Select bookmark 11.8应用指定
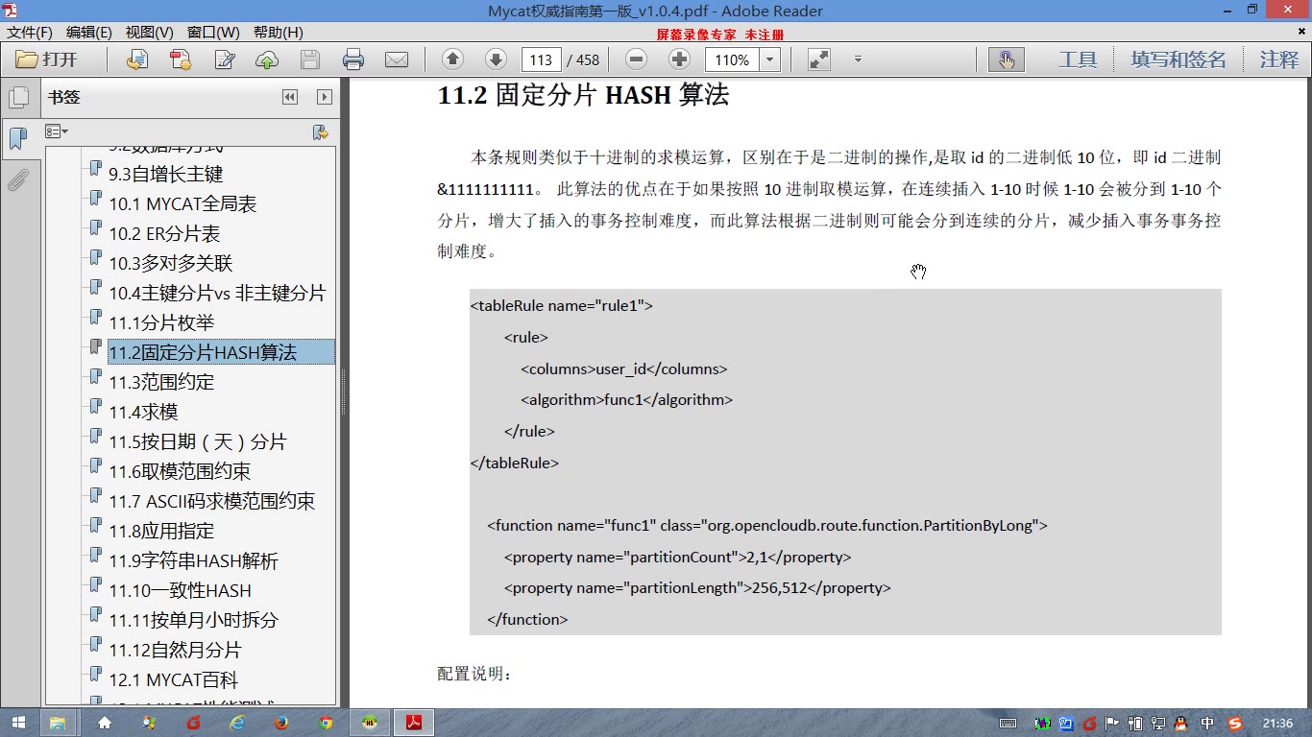The width and height of the screenshot is (1312, 737). (x=161, y=531)
